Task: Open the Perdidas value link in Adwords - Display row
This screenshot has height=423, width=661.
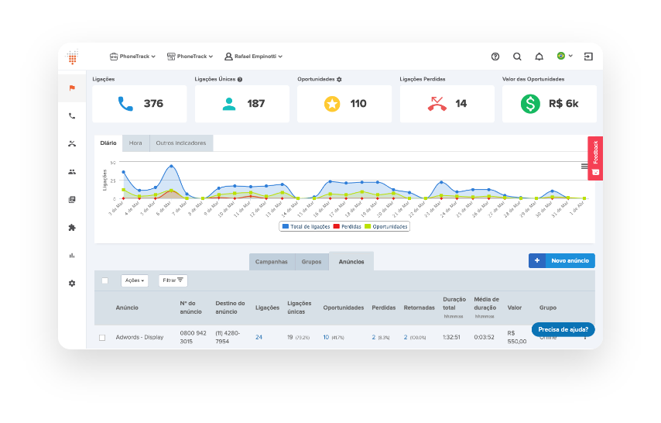Action: coord(374,337)
